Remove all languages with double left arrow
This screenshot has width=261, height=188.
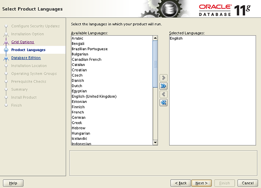tap(163, 103)
